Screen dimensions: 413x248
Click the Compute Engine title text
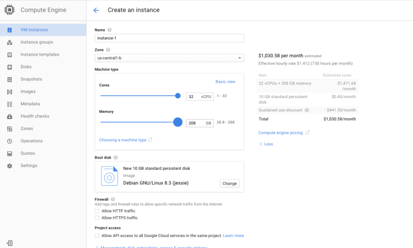coord(44,10)
